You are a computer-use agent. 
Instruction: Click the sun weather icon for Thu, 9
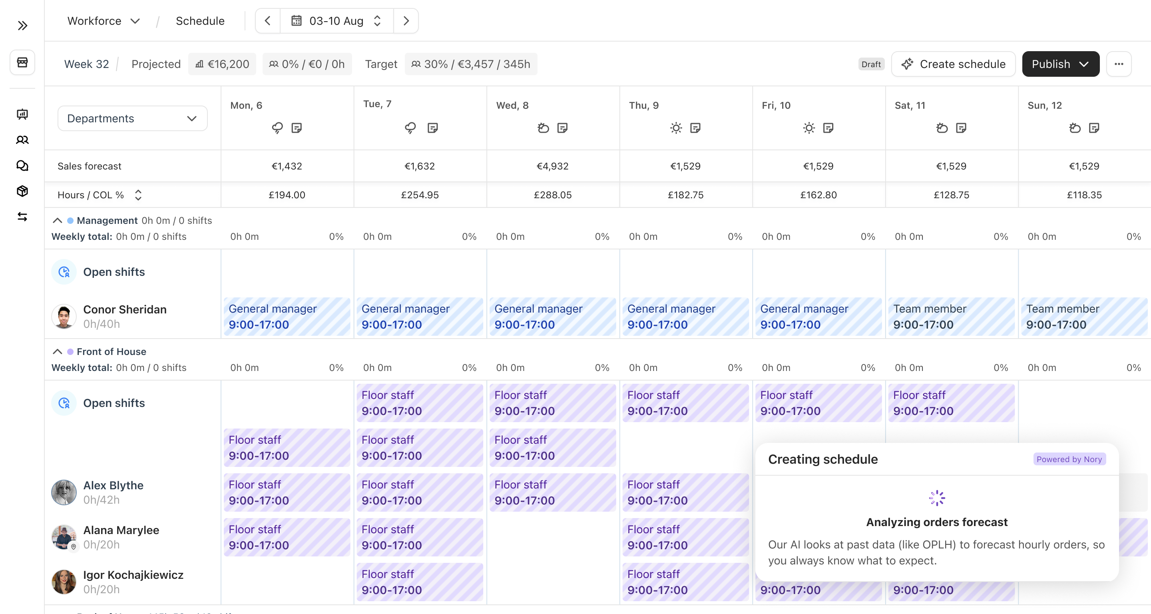[675, 128]
